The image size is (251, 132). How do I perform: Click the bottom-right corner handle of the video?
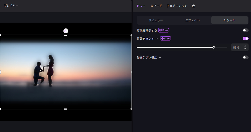pos(131,109)
